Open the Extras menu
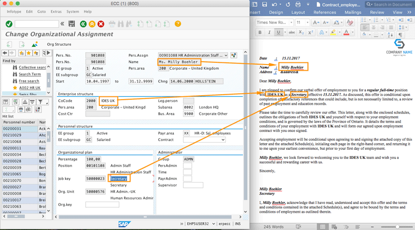 pos(56,12)
